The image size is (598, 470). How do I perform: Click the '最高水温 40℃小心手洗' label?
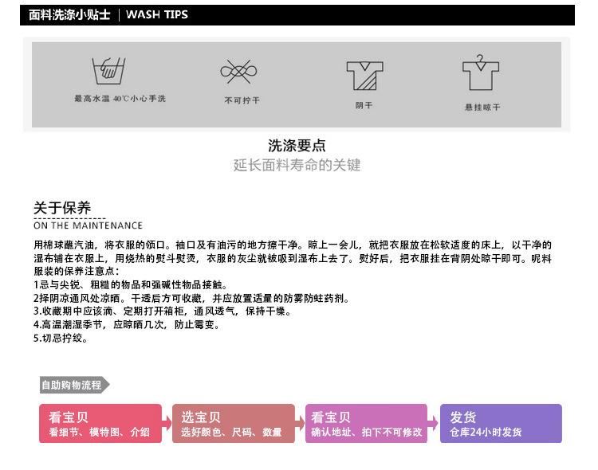pos(120,99)
